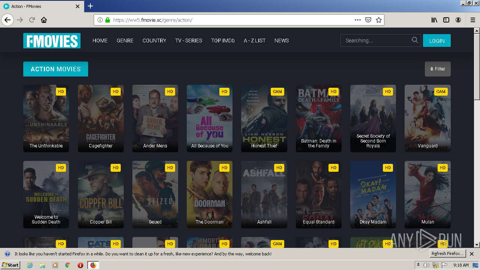Click the taskbar clock showing 9:18 AM
480x270 pixels.
point(461,265)
